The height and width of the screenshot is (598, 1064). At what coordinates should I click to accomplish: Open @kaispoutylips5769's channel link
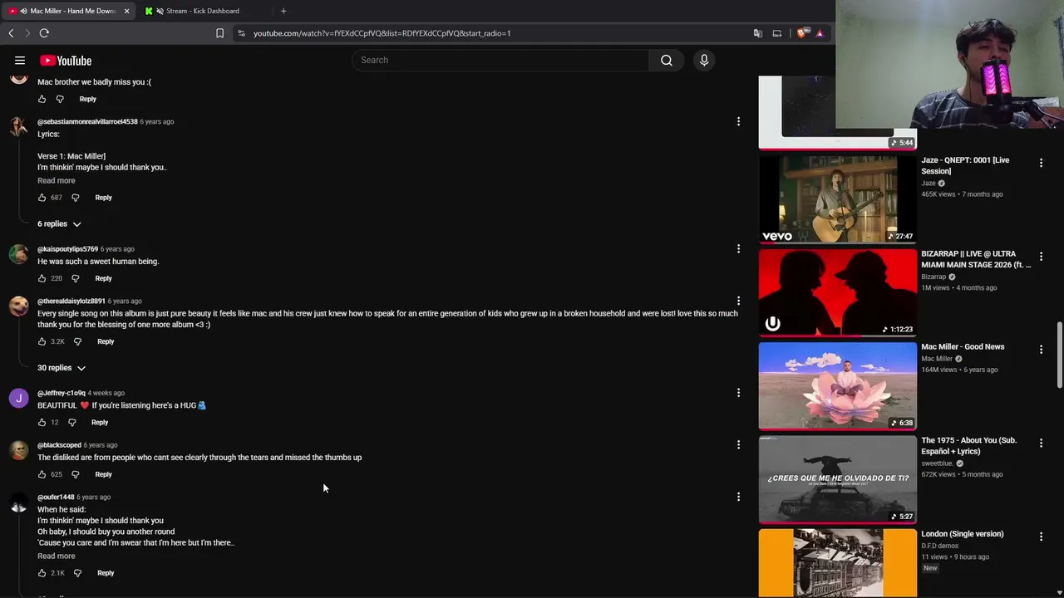click(67, 249)
